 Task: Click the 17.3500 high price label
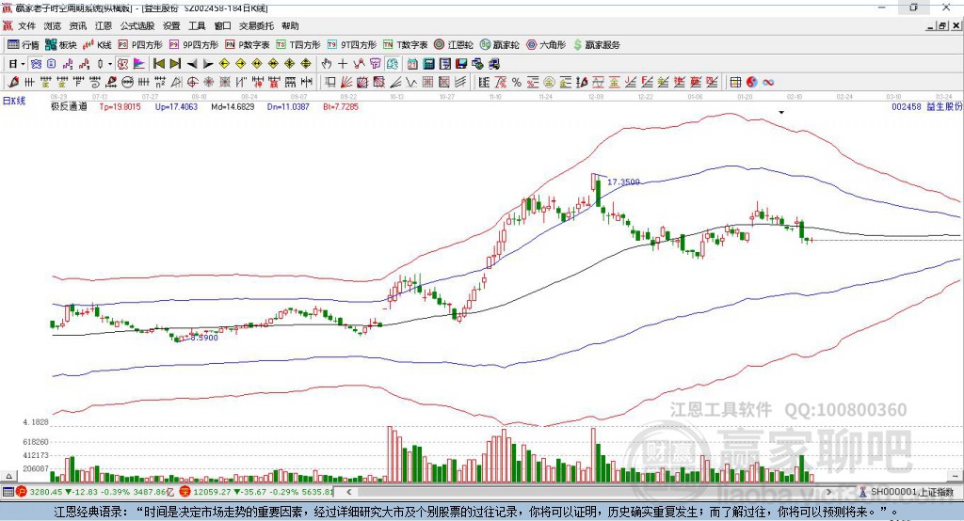[x=623, y=182]
